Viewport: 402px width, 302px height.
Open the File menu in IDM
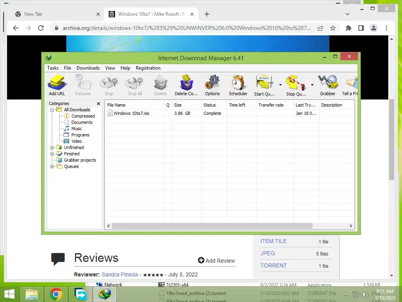tap(68, 68)
